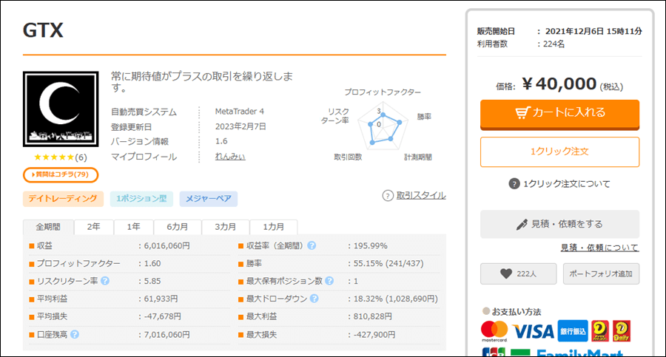Switch to the 6カ月 tab
Image resolution: width=666 pixels, height=357 pixels.
point(177,227)
